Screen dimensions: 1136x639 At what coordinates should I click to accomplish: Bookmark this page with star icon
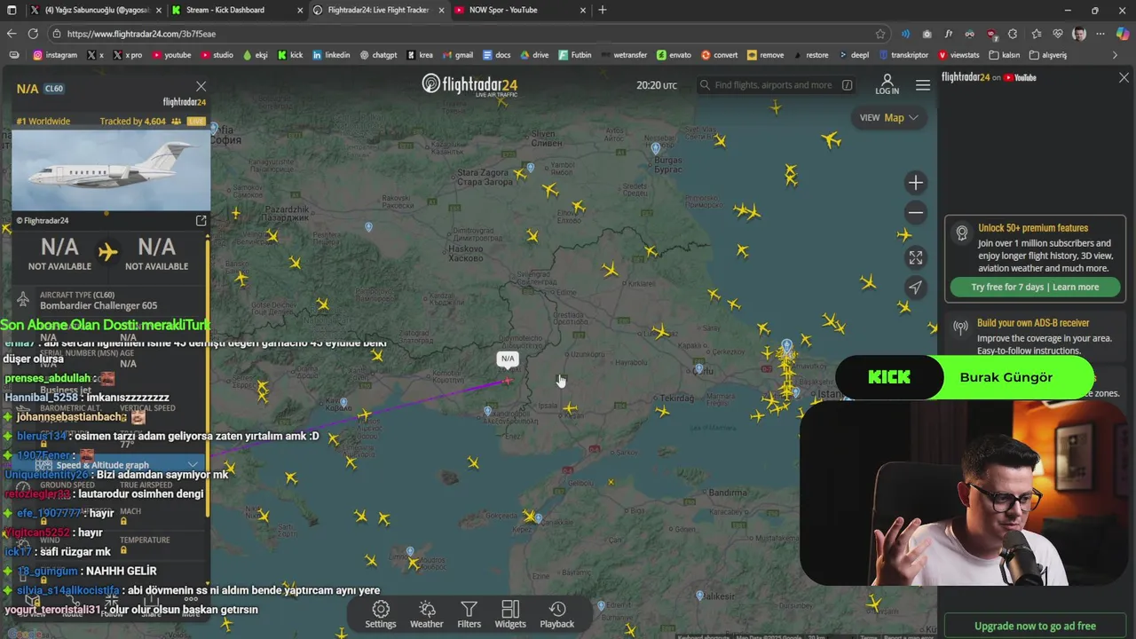pos(880,34)
